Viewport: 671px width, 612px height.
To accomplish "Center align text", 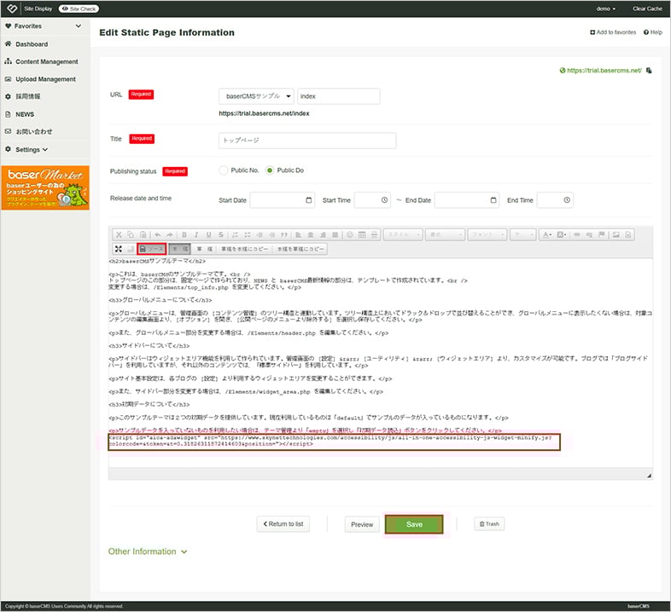I will click(x=311, y=234).
